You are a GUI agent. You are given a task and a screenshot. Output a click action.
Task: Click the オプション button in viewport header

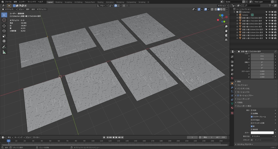223,5
